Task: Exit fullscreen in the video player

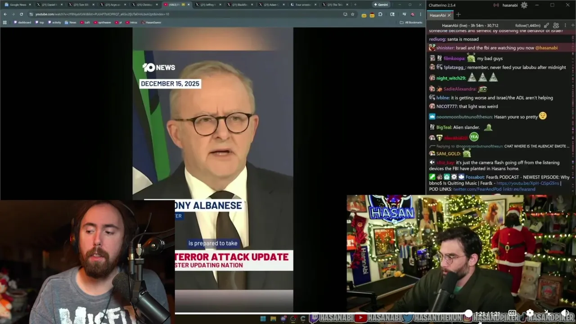Action: click(x=547, y=313)
